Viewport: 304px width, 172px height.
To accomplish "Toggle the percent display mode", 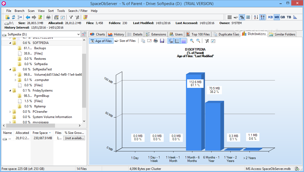I will pyautogui.click(x=242, y=17).
